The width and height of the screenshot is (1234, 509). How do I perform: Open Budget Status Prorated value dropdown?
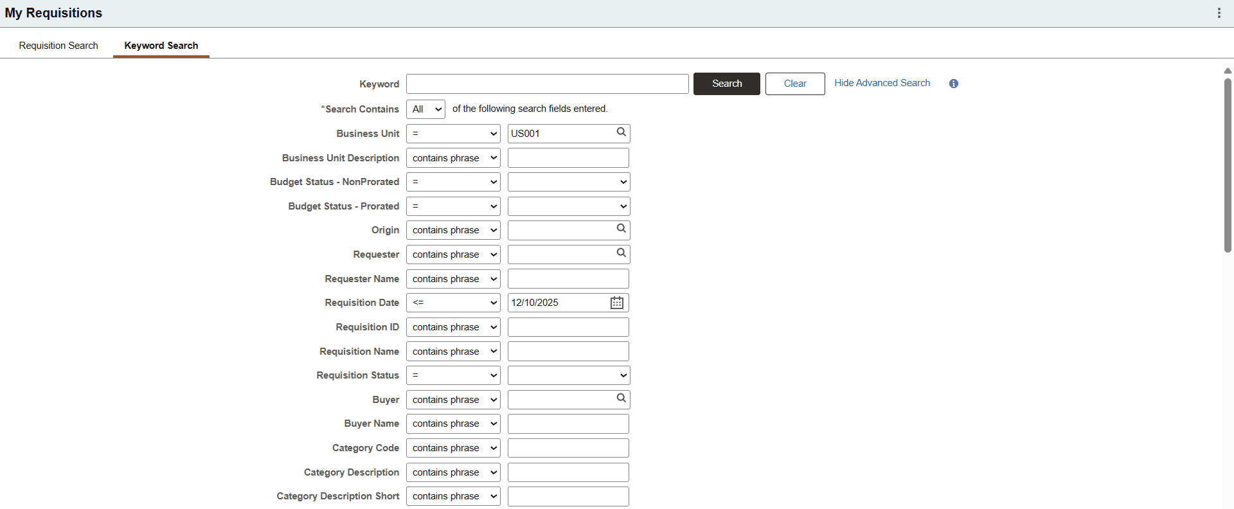569,206
